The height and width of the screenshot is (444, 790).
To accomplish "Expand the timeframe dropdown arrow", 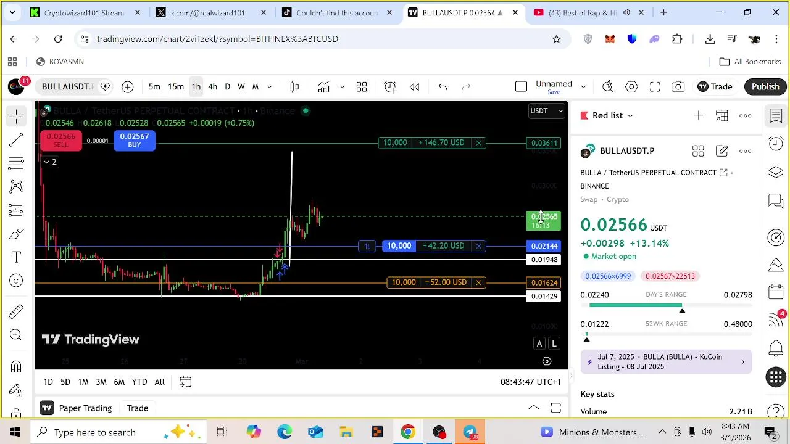I will (269, 87).
